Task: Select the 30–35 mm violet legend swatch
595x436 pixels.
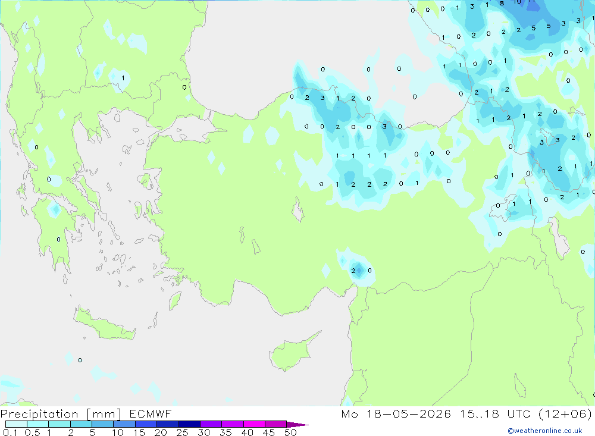Action: point(211,424)
